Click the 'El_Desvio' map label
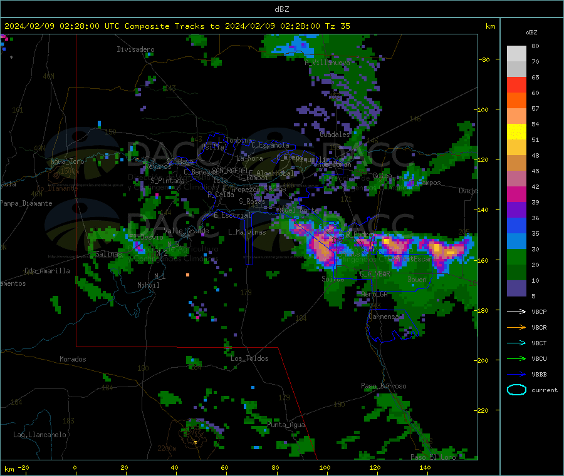Image resolution: width=564 pixels, height=476 pixels. pyautogui.click(x=147, y=237)
